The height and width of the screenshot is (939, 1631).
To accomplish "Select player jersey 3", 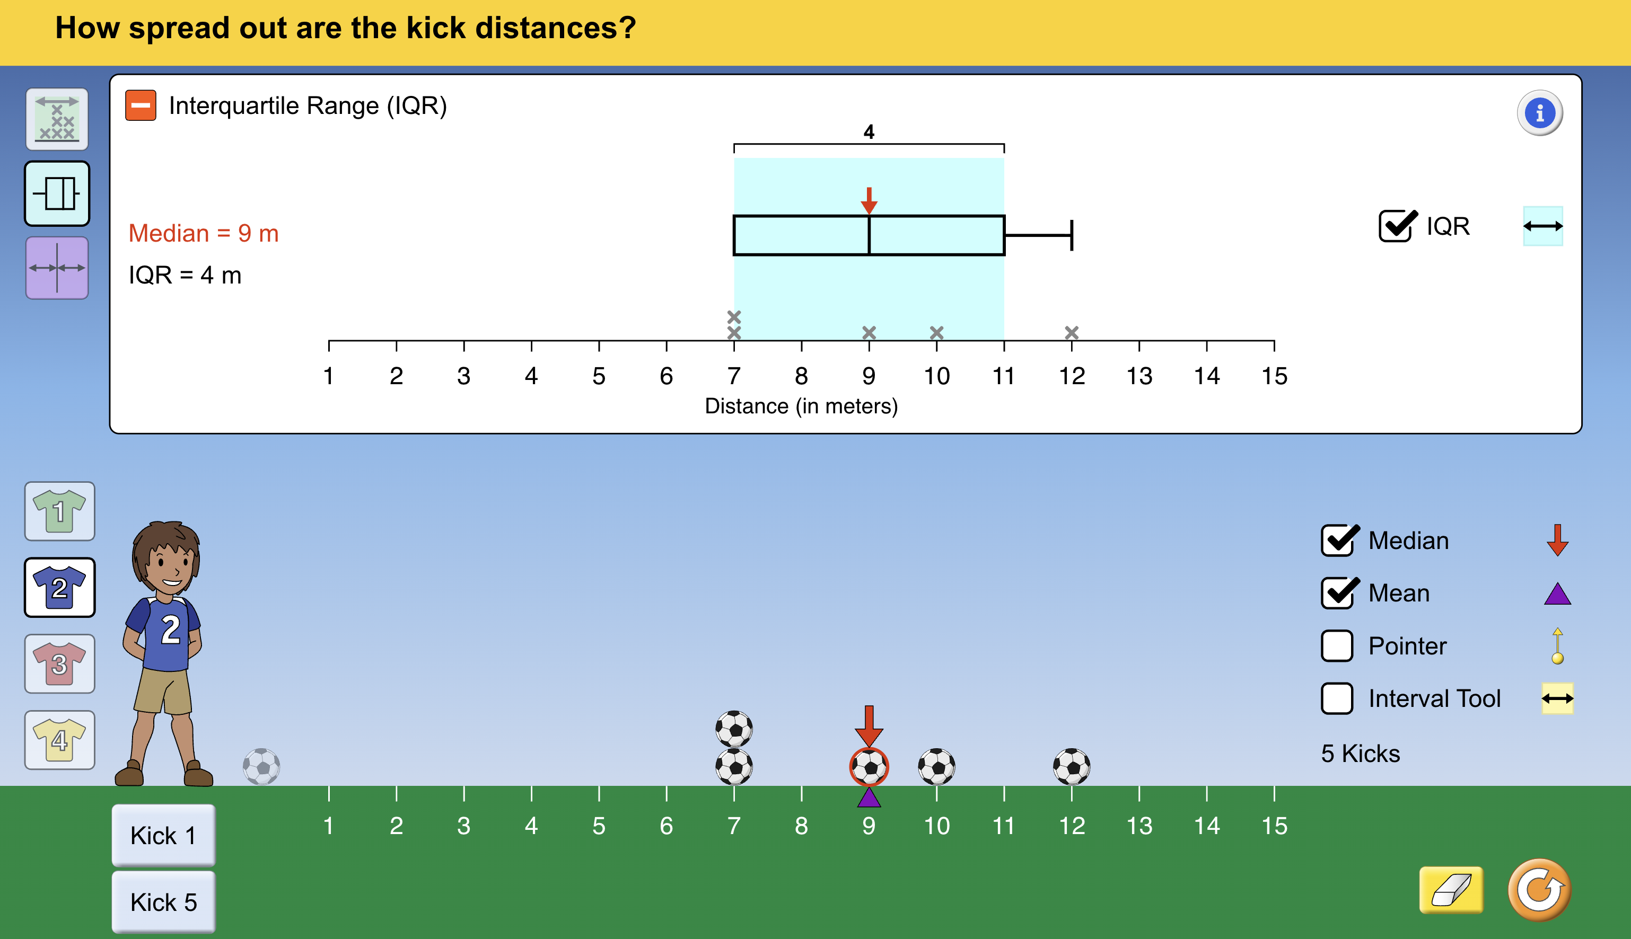I will (59, 663).
